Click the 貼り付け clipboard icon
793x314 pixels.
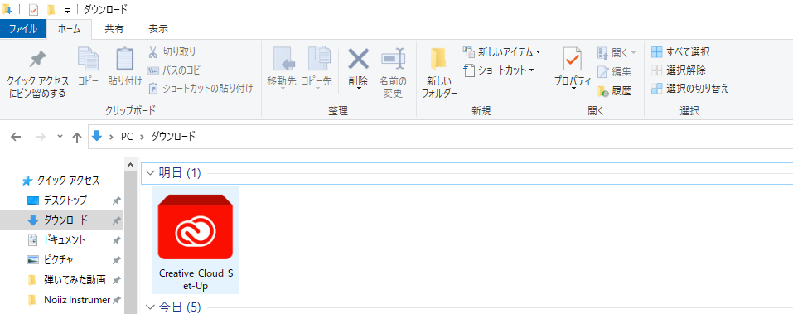pos(124,59)
